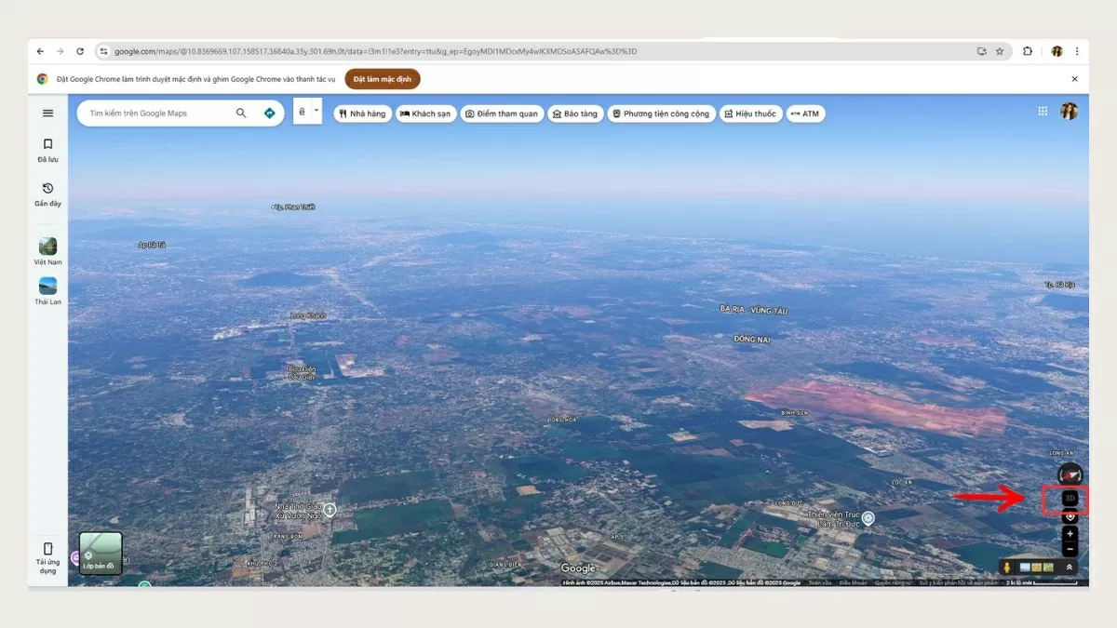Drop the yellow Pegman Street View icon
The image size is (1117, 628).
point(1007,567)
